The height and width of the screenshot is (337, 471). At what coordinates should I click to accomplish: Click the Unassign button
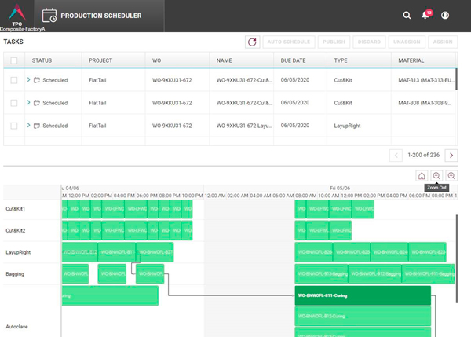coord(407,42)
